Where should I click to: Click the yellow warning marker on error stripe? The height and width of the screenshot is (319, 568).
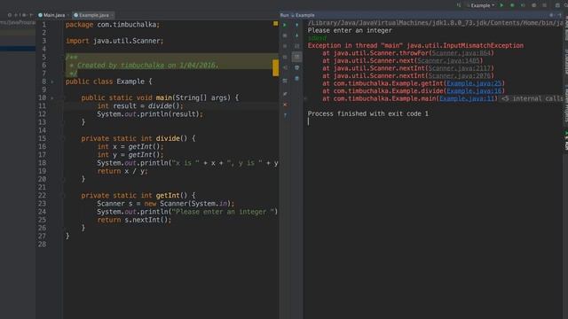pyautogui.click(x=276, y=67)
